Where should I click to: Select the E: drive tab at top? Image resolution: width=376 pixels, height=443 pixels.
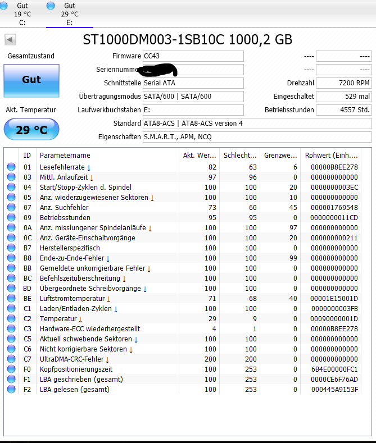click(70, 13)
